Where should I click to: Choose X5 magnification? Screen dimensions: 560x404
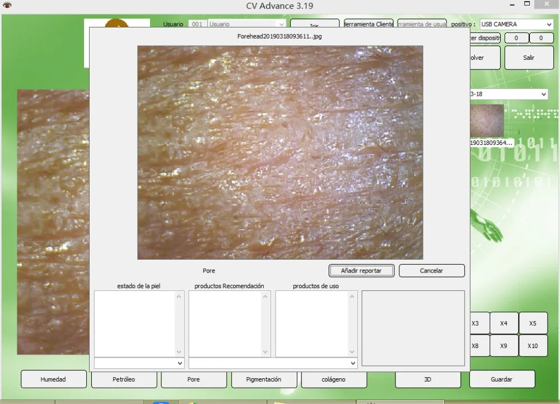533,323
